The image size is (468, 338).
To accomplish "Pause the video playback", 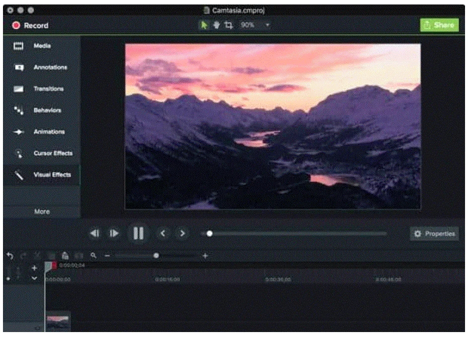I will 138,233.
